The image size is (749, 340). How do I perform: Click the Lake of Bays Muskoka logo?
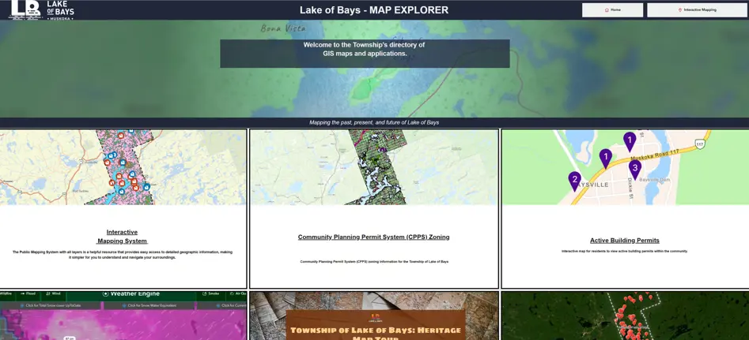click(42, 10)
